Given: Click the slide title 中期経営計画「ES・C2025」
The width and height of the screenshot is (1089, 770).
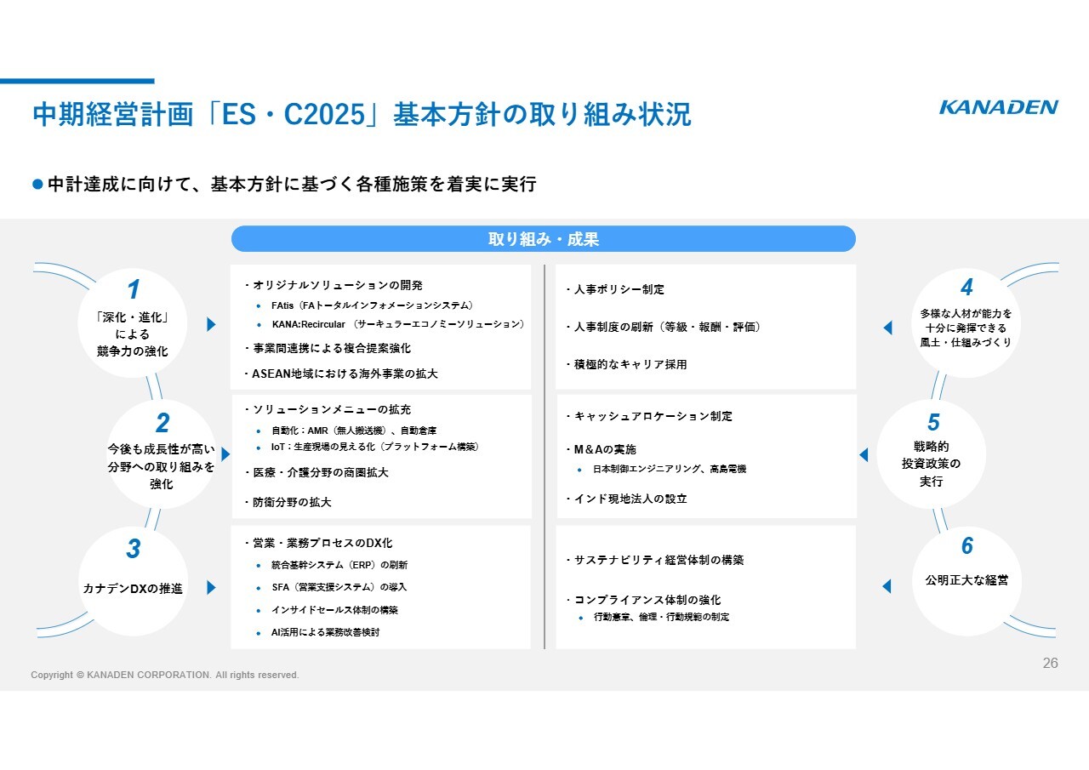Looking at the screenshot, I should coord(362,115).
